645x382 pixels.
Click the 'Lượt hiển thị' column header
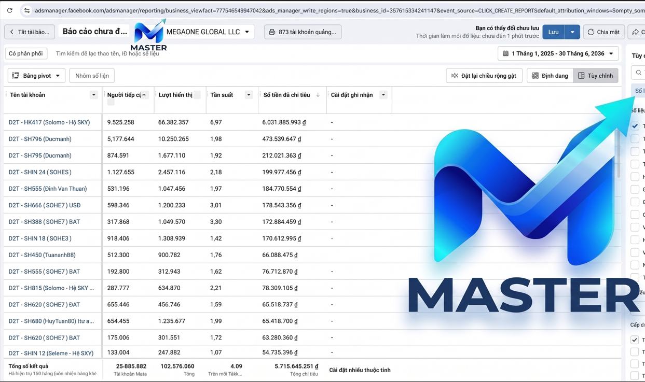[x=175, y=95]
